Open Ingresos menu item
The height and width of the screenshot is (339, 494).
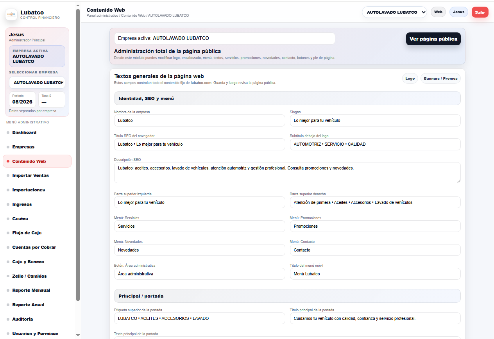[x=37, y=204]
